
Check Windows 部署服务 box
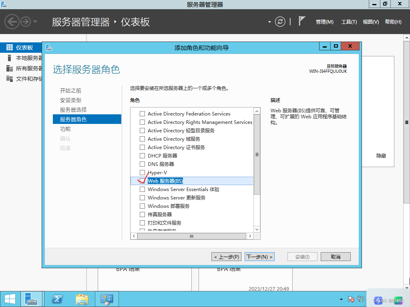[142, 206]
